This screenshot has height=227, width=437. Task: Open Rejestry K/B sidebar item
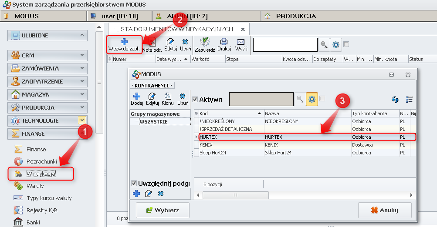tap(42, 210)
